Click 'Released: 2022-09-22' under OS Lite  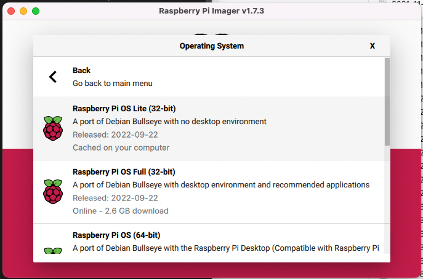click(x=115, y=135)
